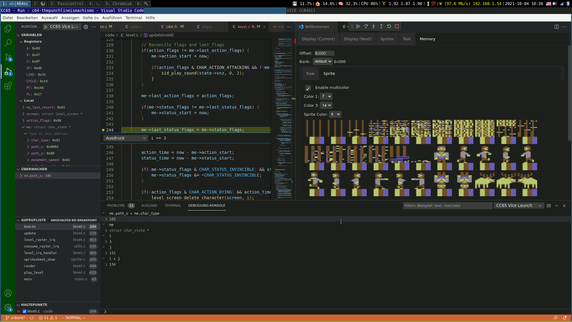Open the Sprite Color dropdown
The image size is (572, 322).
tap(335, 114)
